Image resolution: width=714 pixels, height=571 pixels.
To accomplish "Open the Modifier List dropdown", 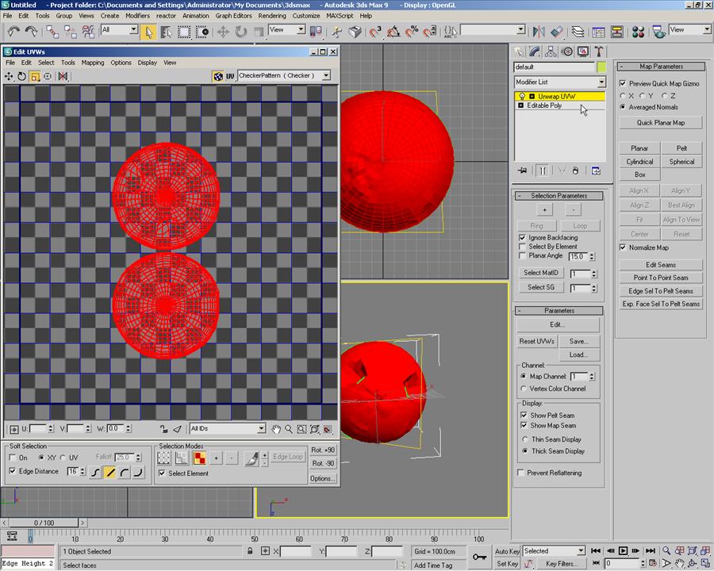I will click(601, 82).
